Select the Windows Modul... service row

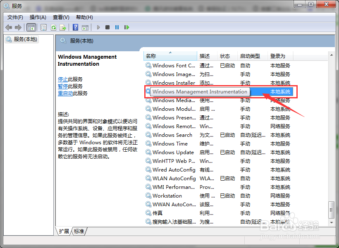point(218,109)
